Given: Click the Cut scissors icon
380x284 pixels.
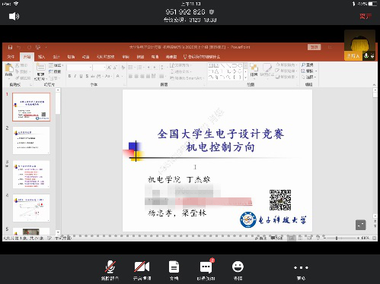Looking at the screenshot, I should tap(18, 65).
